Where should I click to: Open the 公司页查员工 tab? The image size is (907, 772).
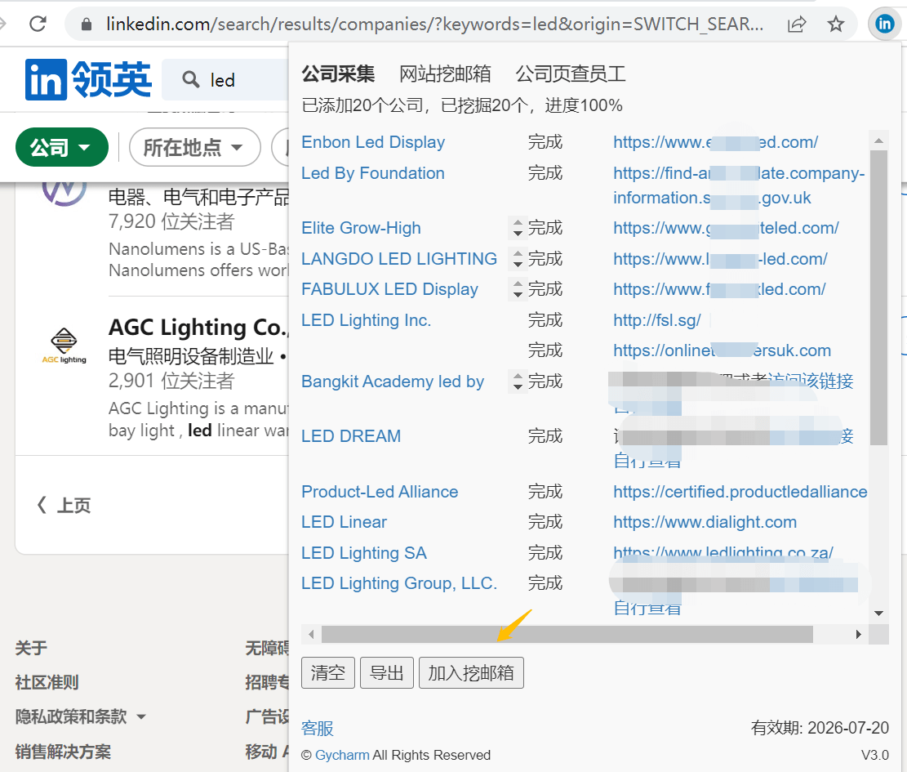pyautogui.click(x=571, y=74)
